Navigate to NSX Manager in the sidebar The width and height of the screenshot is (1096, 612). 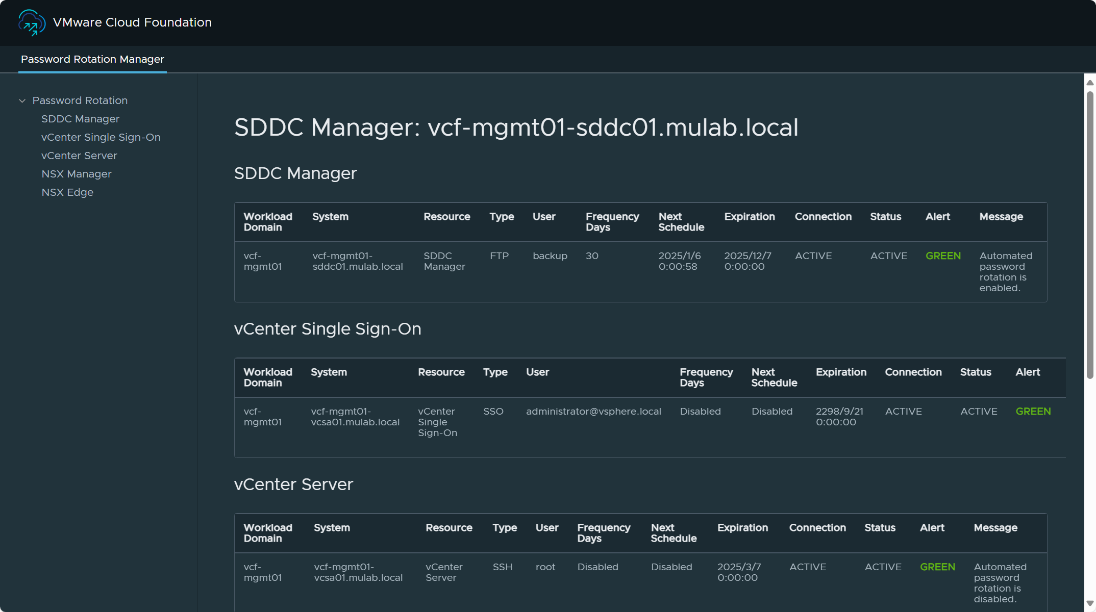76,174
